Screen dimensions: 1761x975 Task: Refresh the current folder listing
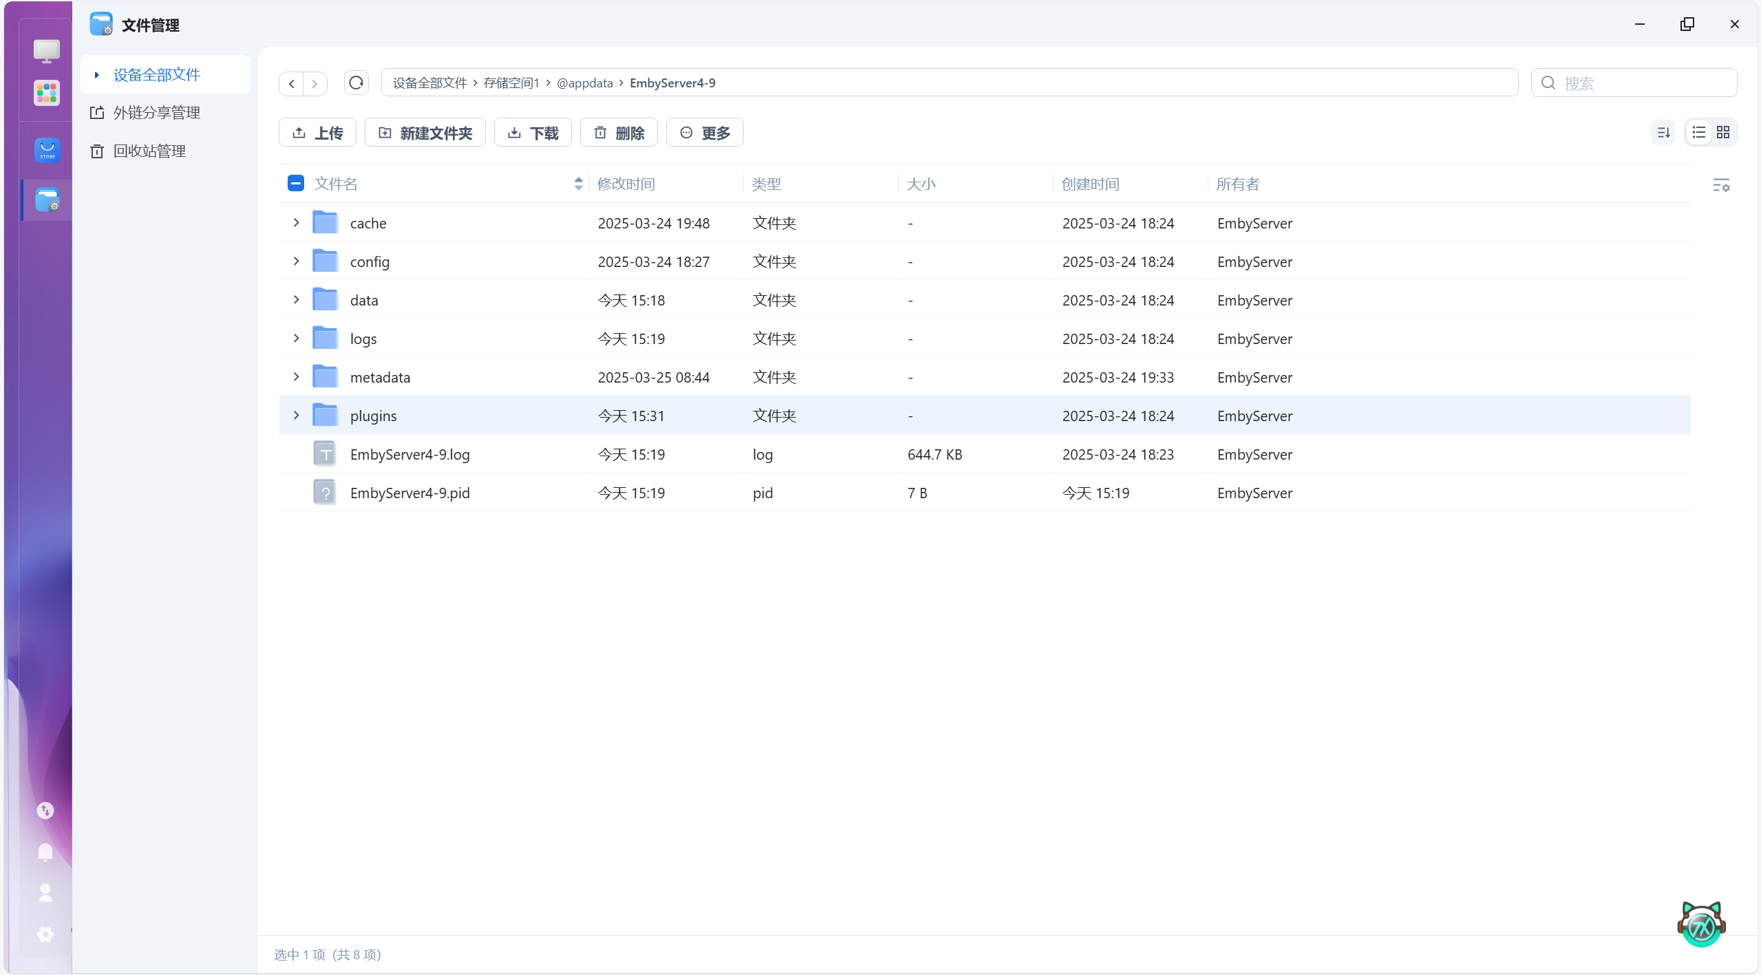coord(356,83)
